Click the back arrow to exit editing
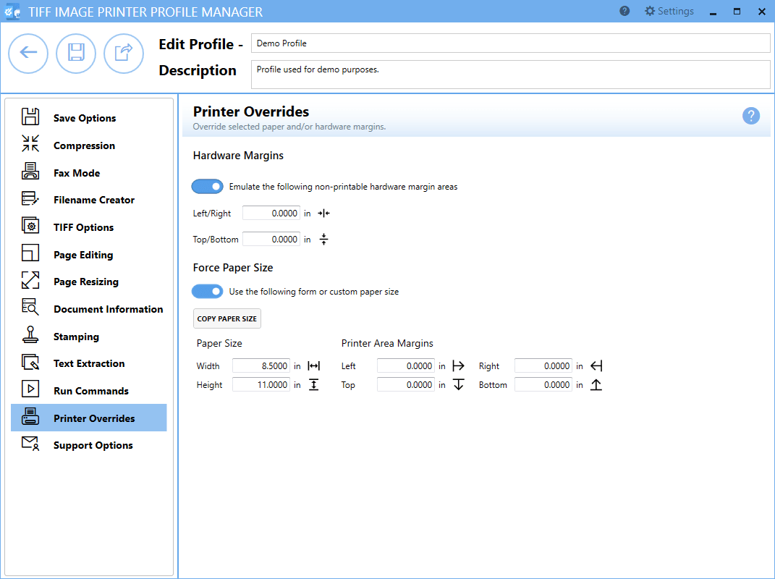The height and width of the screenshot is (579, 775). [28, 54]
